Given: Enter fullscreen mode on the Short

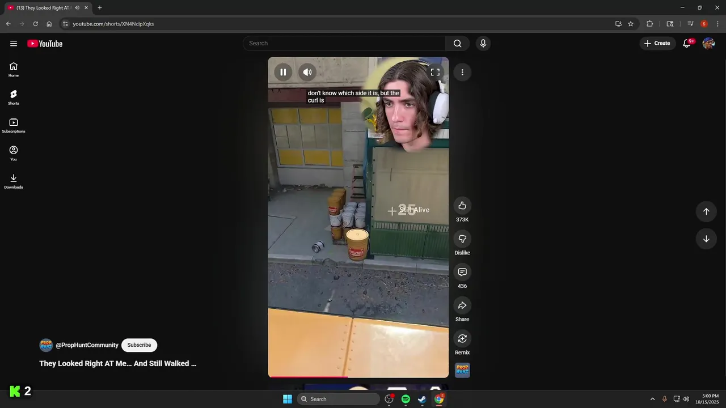Looking at the screenshot, I should [x=435, y=72].
